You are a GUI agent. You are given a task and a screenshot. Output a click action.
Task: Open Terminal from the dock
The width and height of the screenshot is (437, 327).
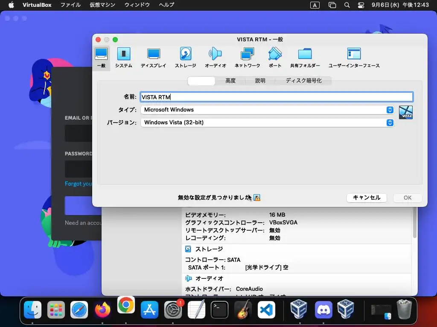point(219,310)
